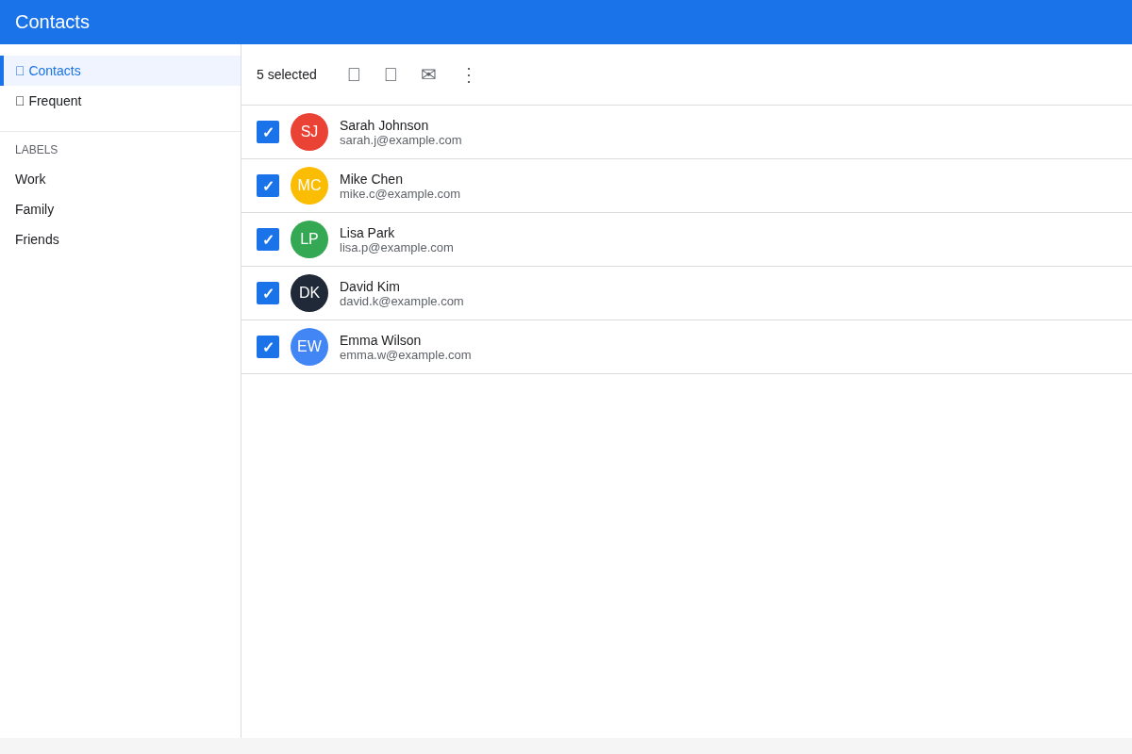
Task: Open the Work label
Action: [30, 179]
